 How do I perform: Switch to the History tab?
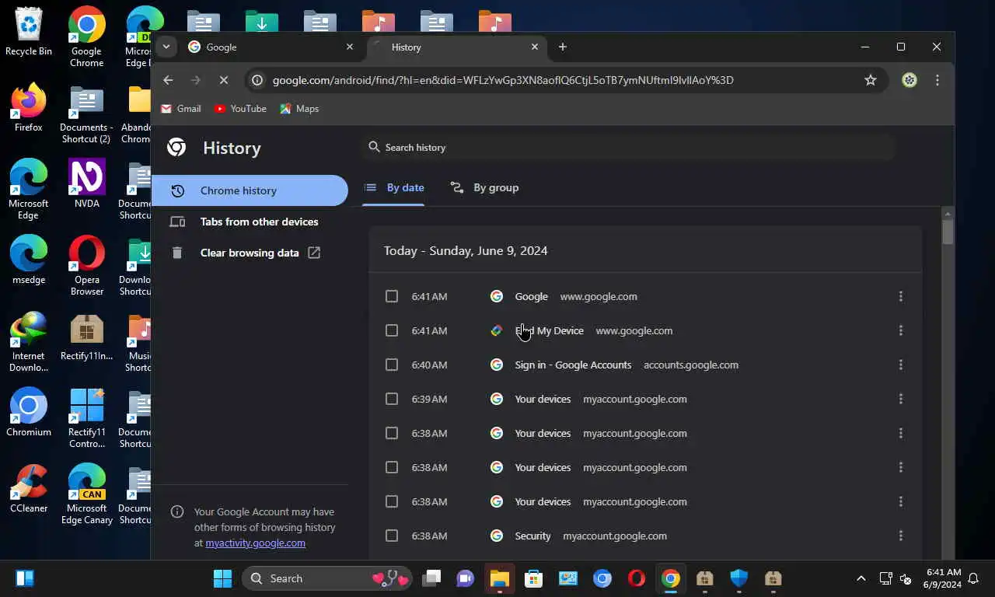[x=457, y=47]
